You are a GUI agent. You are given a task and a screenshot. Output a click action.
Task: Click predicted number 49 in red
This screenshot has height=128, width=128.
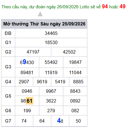pos(123,7)
